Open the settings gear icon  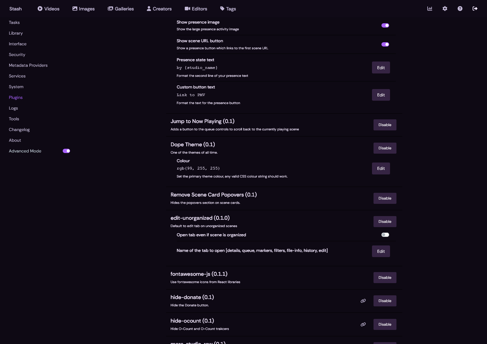point(445,9)
